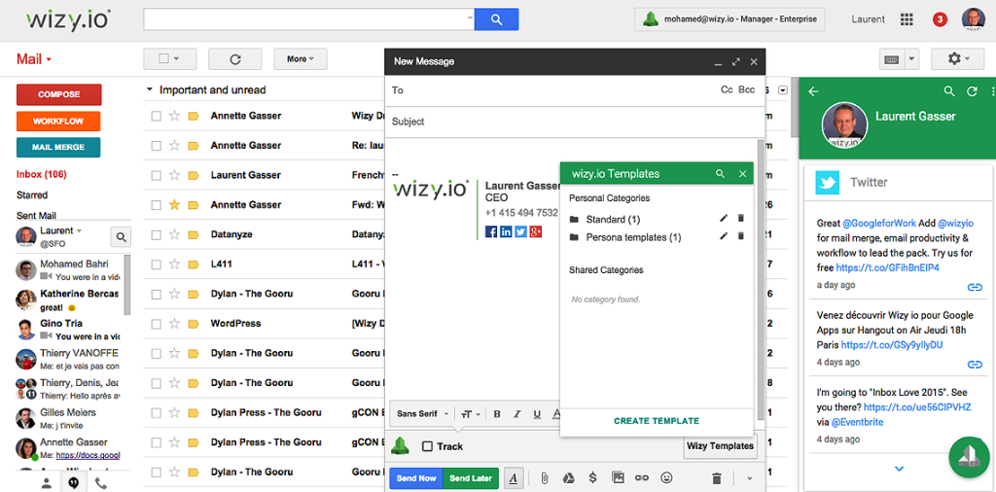Insert files using Google Drive icon
This screenshot has height=492, width=996.
pos(568,478)
